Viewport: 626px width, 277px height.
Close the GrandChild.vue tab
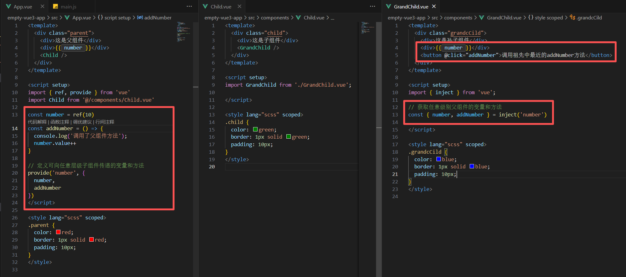click(434, 6)
